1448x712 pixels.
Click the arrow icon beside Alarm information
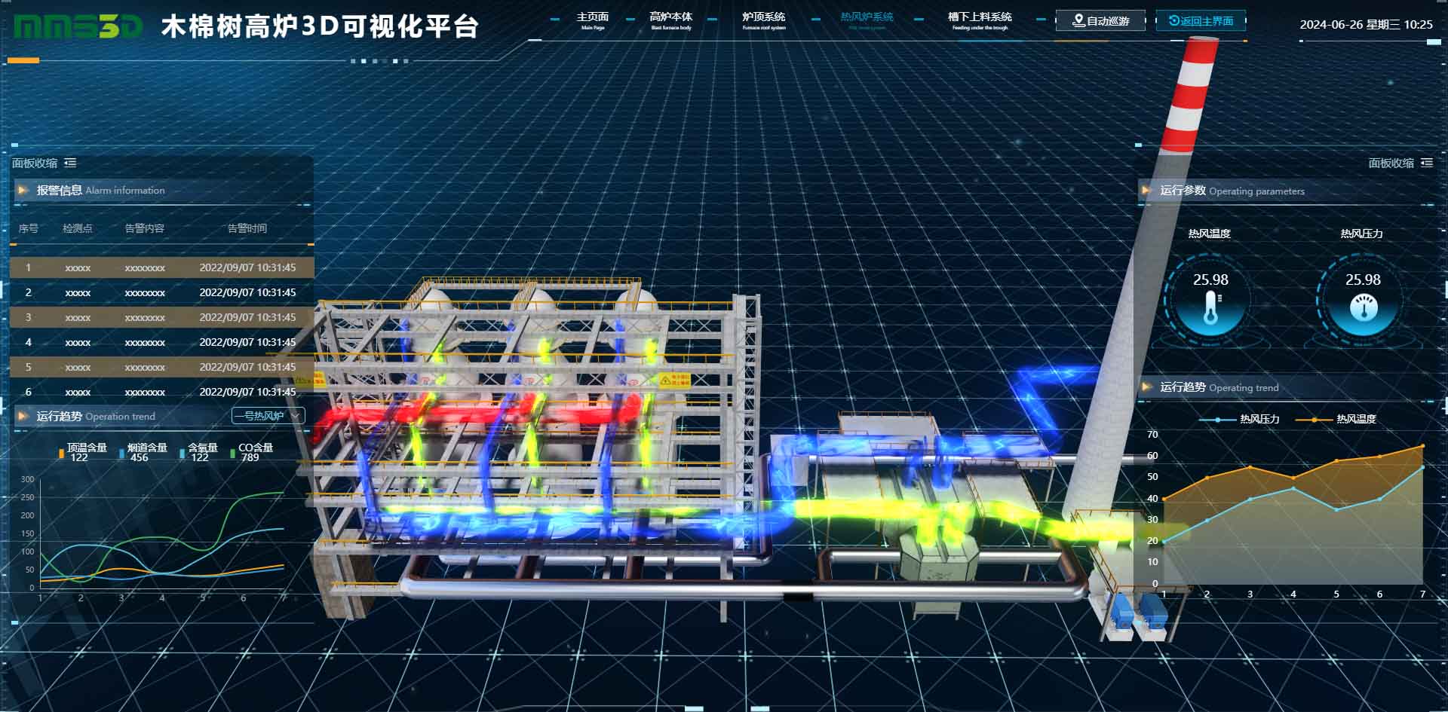tap(23, 191)
